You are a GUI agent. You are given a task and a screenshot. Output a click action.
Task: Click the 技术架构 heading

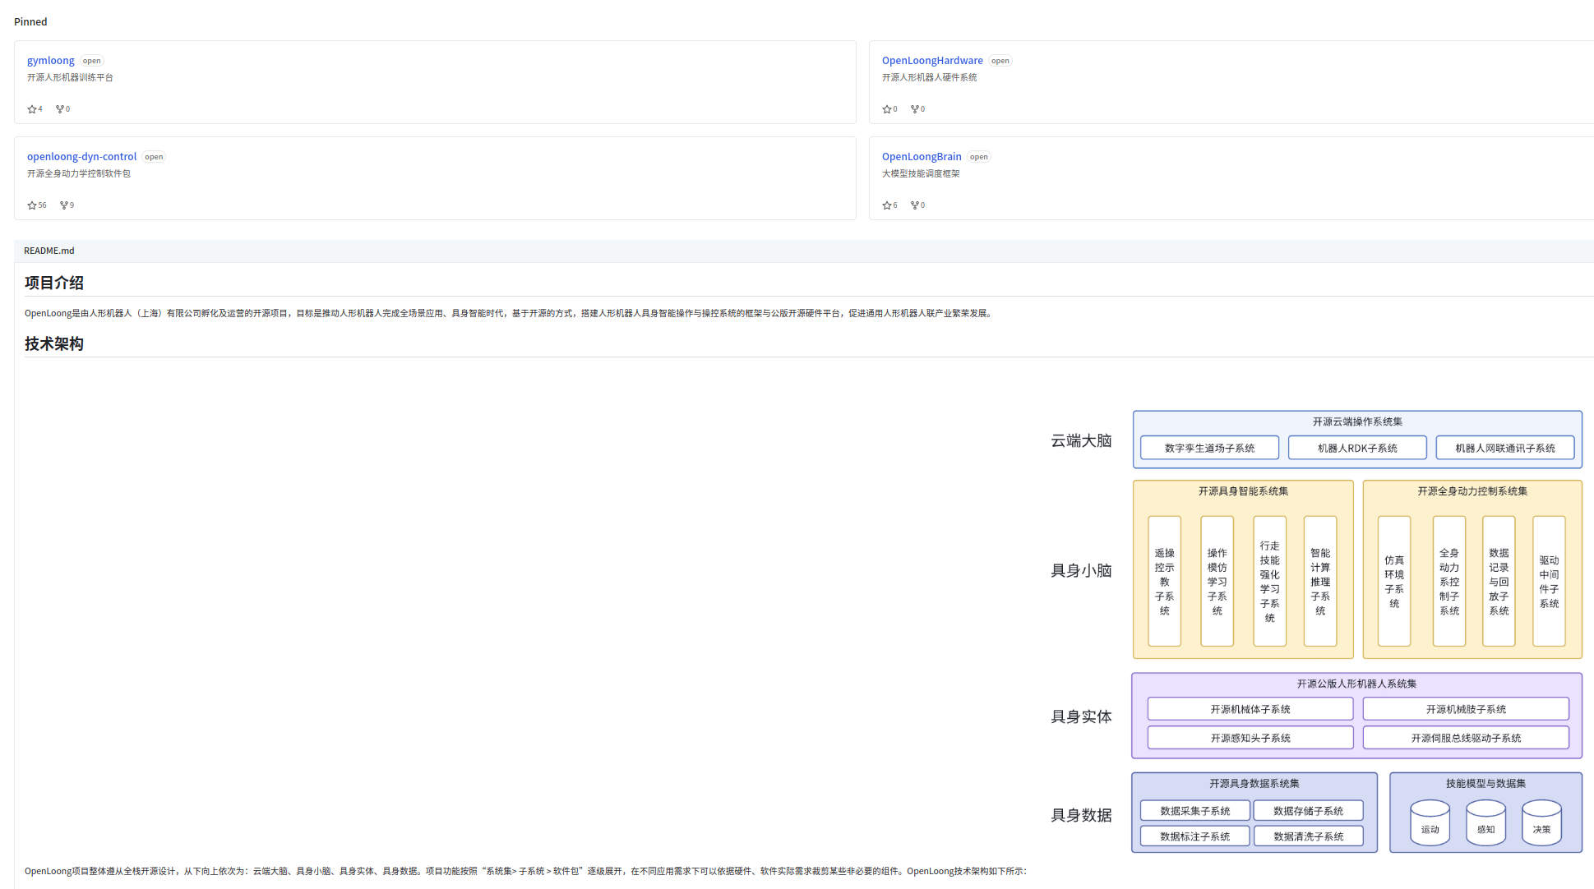(x=54, y=344)
